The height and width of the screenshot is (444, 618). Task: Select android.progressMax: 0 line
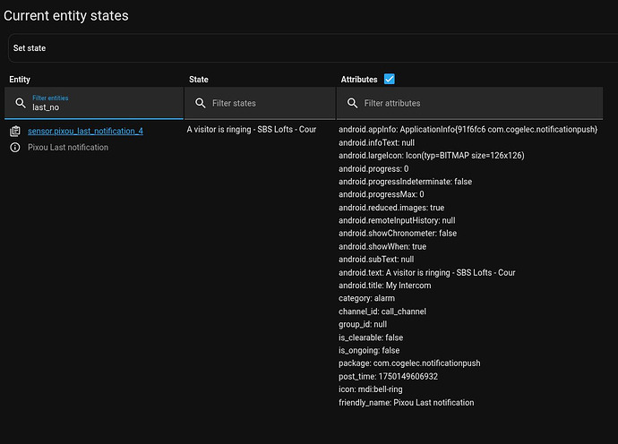[382, 194]
